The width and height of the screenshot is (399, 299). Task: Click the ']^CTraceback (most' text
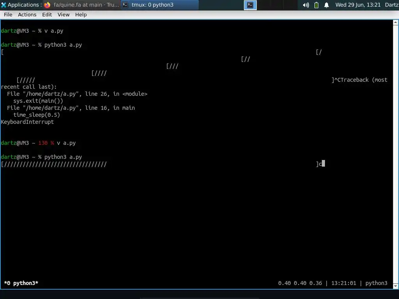[x=359, y=80]
